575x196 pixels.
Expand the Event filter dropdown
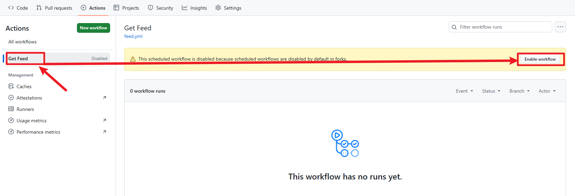(x=465, y=91)
